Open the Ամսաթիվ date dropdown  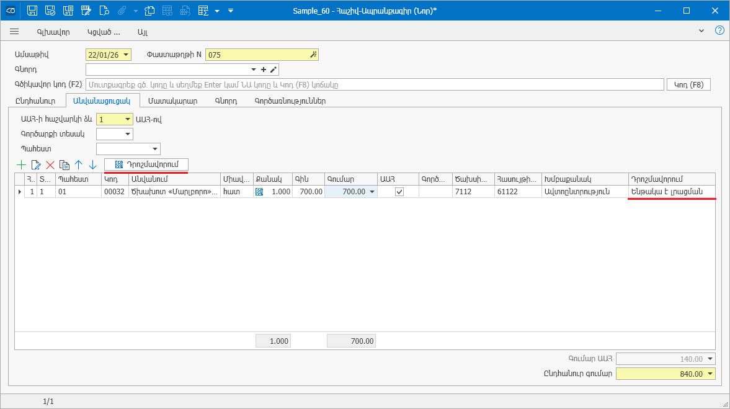pyautogui.click(x=127, y=55)
